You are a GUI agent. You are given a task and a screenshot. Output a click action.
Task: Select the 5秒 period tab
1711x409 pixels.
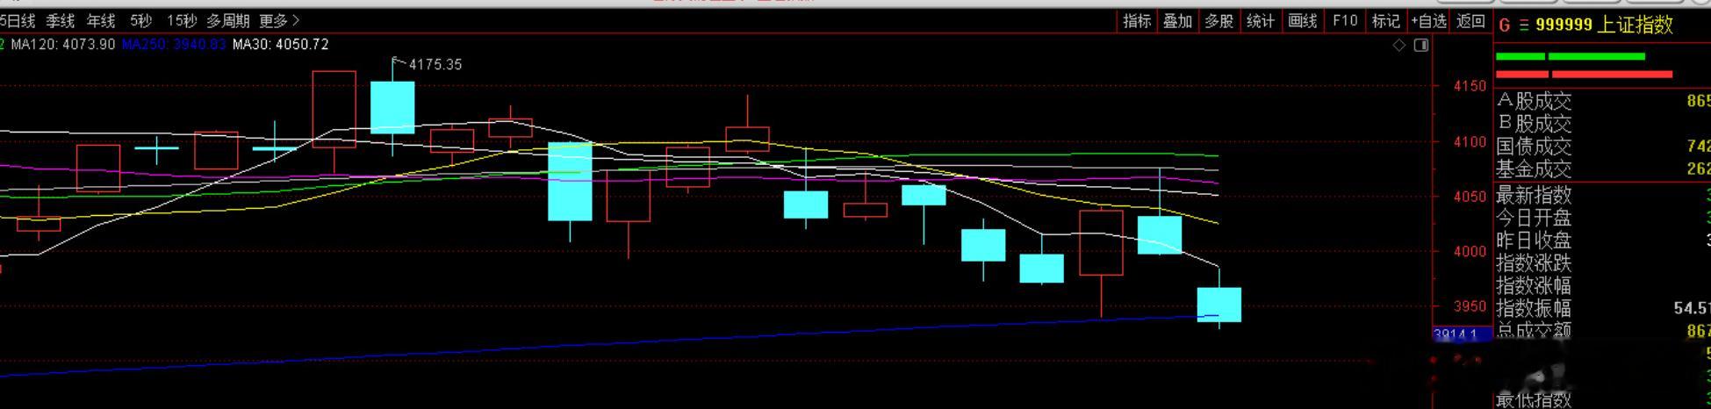pyautogui.click(x=140, y=20)
